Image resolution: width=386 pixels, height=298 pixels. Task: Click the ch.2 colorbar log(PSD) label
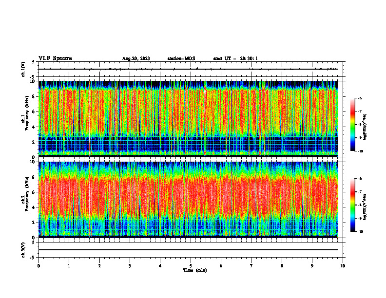pyautogui.click(x=365, y=207)
